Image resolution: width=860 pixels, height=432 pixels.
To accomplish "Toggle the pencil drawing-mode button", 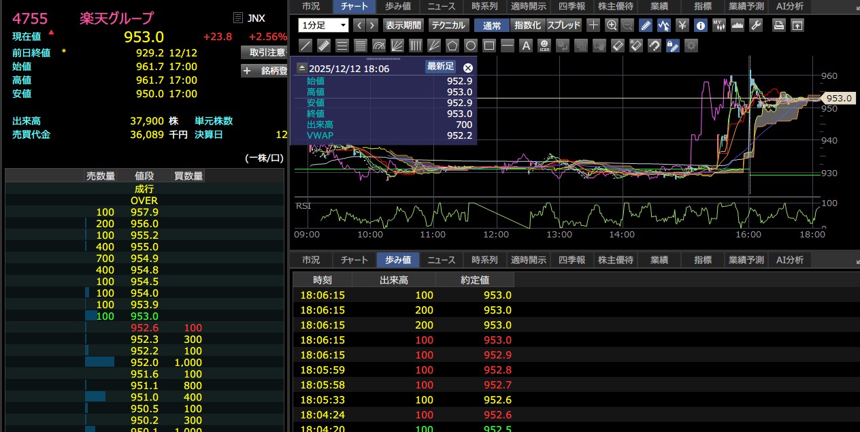I will click(x=646, y=25).
